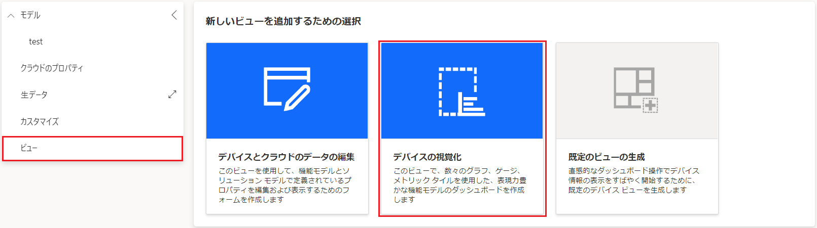817x228 pixels.
Task: Open 生データ menu item
Action: click(x=34, y=95)
